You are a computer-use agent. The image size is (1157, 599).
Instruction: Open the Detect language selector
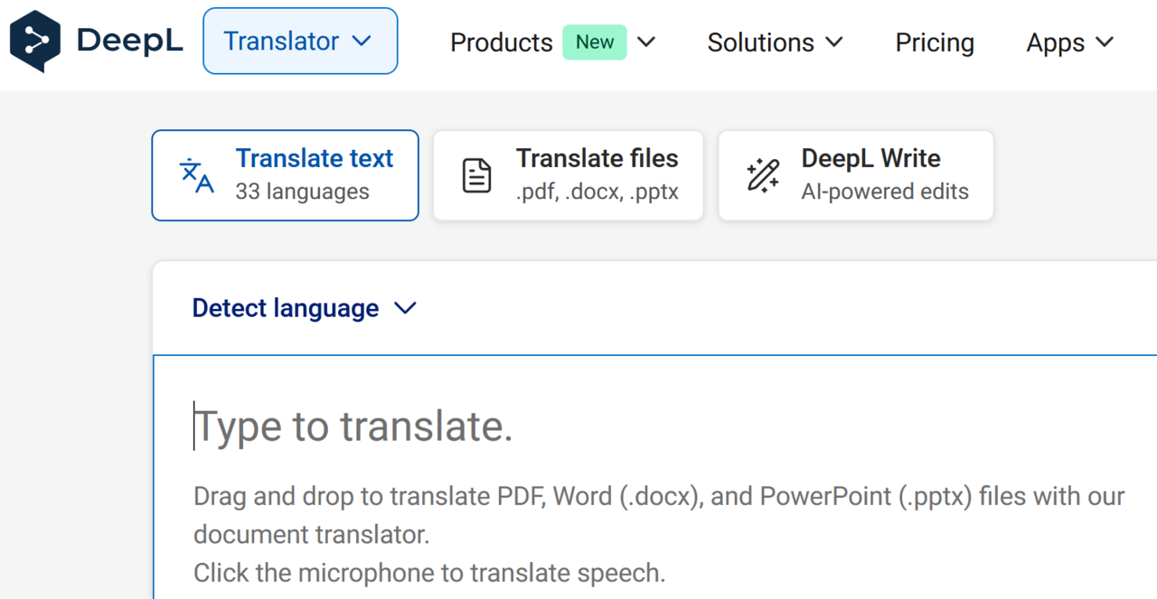click(286, 308)
